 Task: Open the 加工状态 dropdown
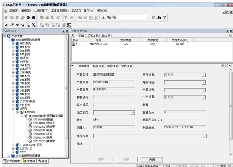(x=133, y=112)
